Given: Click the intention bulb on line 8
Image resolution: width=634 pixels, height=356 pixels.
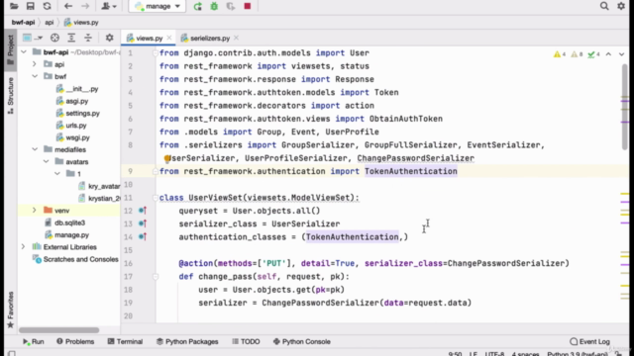Looking at the screenshot, I should pyautogui.click(x=167, y=158).
